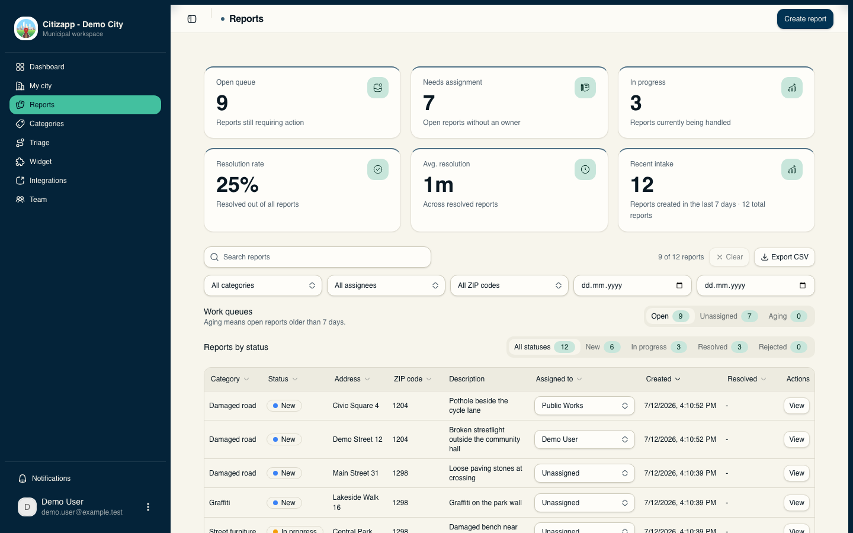Click the Demo User avatar

click(x=27, y=507)
